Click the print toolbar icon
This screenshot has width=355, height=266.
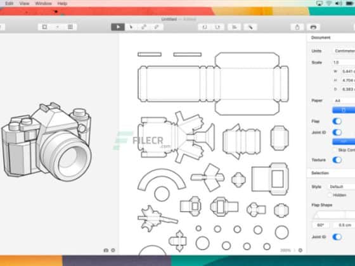[313, 27]
